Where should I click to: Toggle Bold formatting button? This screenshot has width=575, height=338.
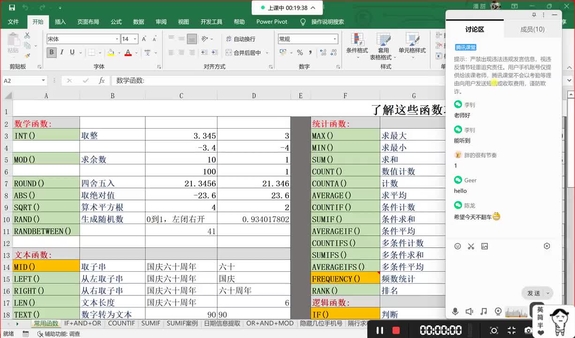[52, 53]
